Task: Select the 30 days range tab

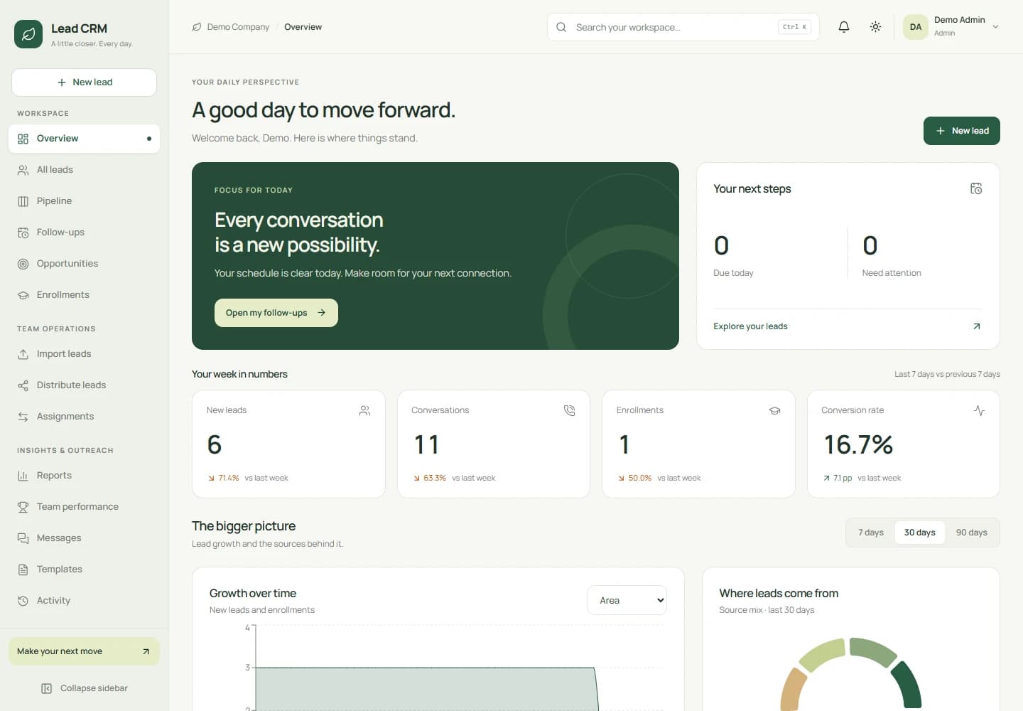Action: [919, 533]
